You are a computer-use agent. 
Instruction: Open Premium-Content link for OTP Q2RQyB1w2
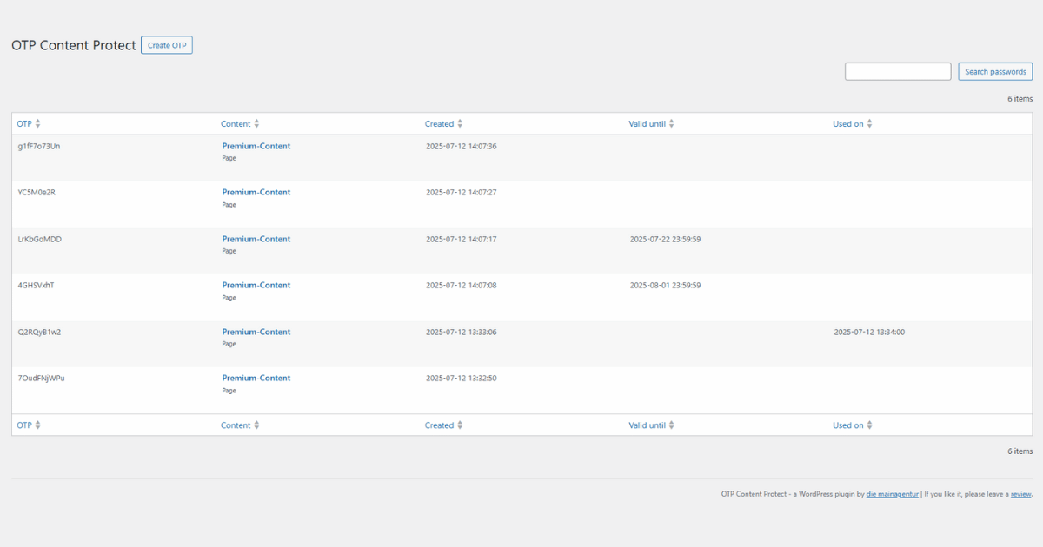[x=256, y=332]
